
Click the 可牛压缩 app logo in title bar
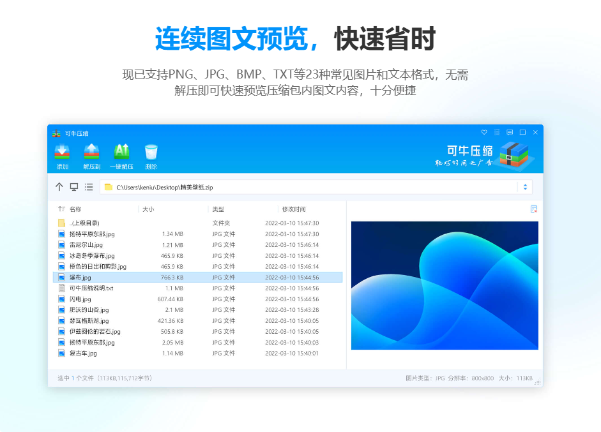point(56,133)
